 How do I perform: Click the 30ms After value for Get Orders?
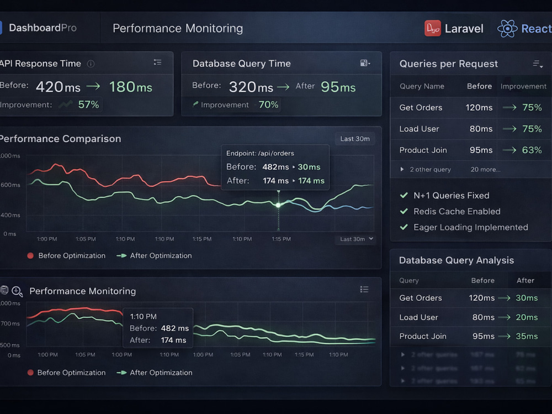[527, 298]
